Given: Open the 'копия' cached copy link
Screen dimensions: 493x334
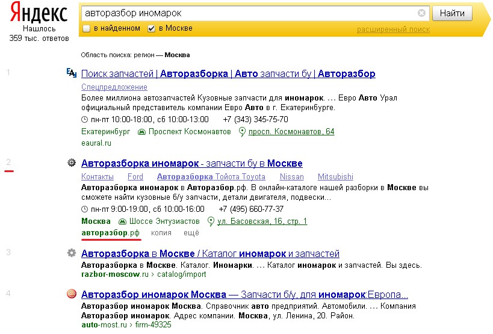Looking at the screenshot, I should [161, 233].
